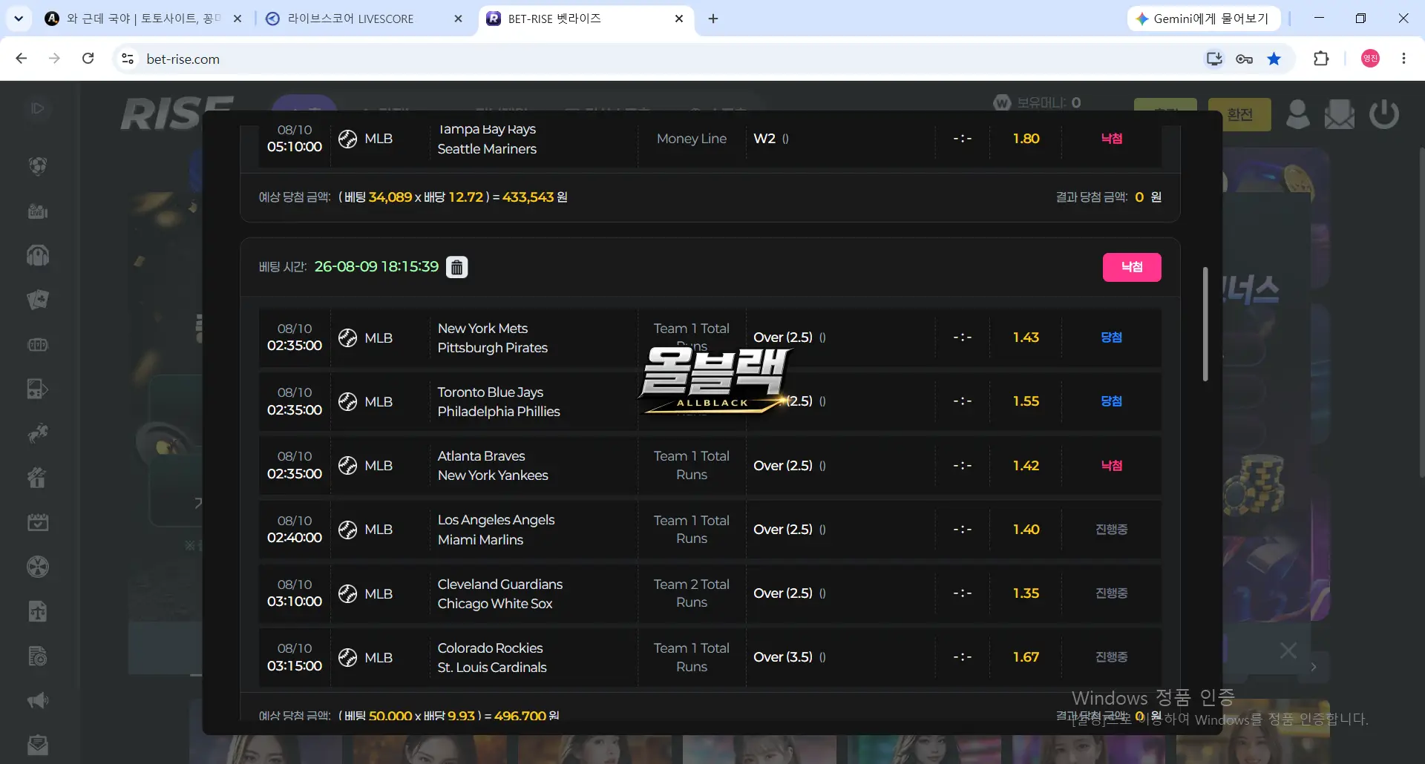Open the soccer ball sports icon in the sidebar

[x=38, y=166]
